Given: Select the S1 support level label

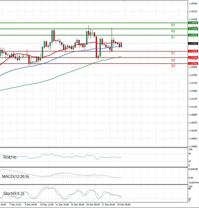Looking at the screenshot, I should [173, 53].
